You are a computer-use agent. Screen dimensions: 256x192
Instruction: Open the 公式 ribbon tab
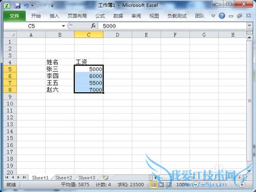pos(100,16)
